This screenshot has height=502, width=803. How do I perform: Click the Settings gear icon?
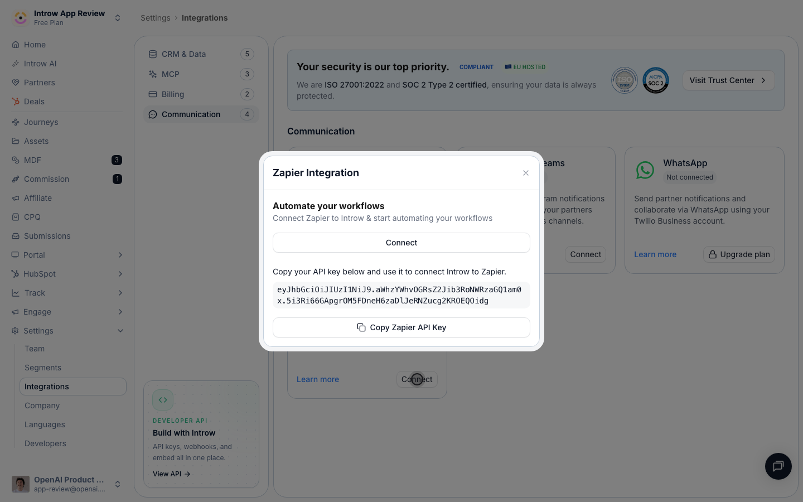15,331
